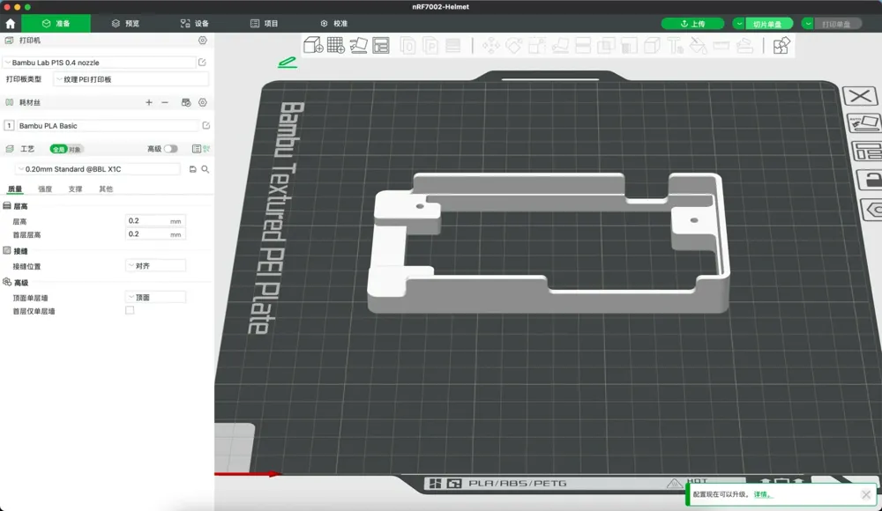This screenshot has width=882, height=511.
Task: Click the 切片单盘 slice plate button
Action: [x=768, y=24]
